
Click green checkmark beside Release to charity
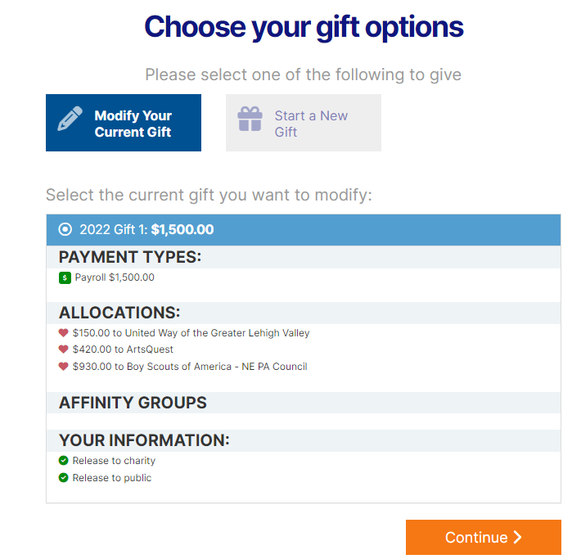coord(64,461)
